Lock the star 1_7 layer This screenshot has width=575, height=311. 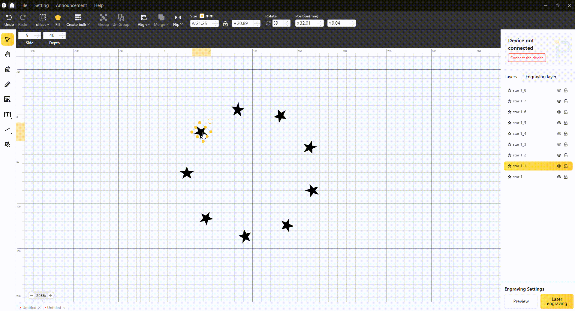click(566, 101)
